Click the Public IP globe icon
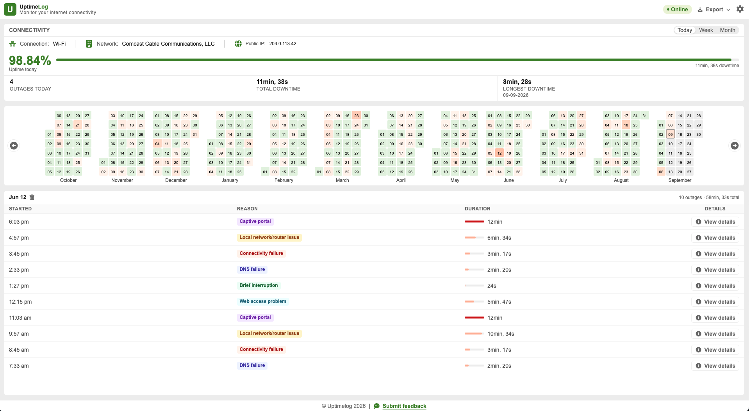Viewport: 749px width, 411px height. click(238, 44)
